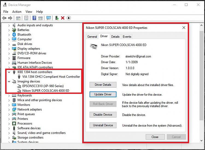Click driver version 1.0.0.0 value
205x150 pixels.
coord(130,68)
